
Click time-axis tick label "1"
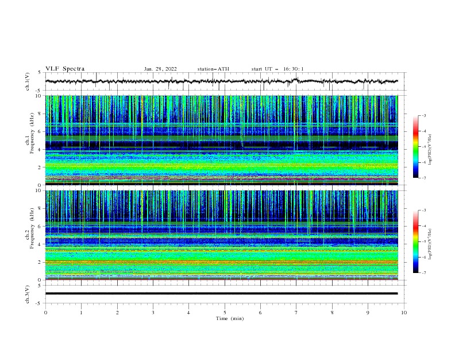tap(81, 313)
